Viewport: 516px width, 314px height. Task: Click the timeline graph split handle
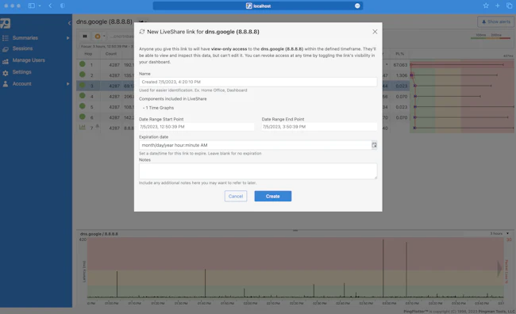[x=295, y=231]
